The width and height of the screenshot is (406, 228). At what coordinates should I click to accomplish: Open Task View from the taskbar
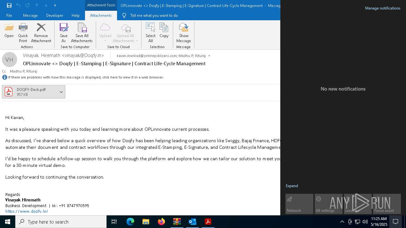coord(114,222)
